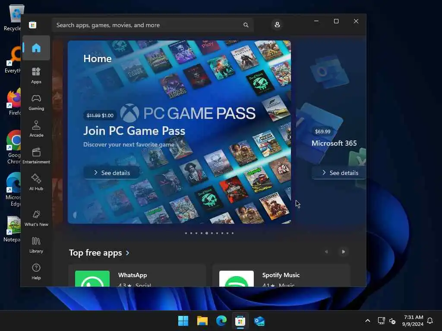Show What's New in the sidebar
Screen dimensions: 442x331
(36, 218)
